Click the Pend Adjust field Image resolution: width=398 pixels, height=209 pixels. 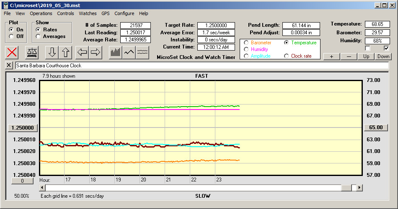301,33
